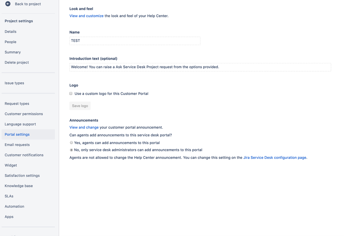Open Details in Project settings

pyautogui.click(x=10, y=31)
